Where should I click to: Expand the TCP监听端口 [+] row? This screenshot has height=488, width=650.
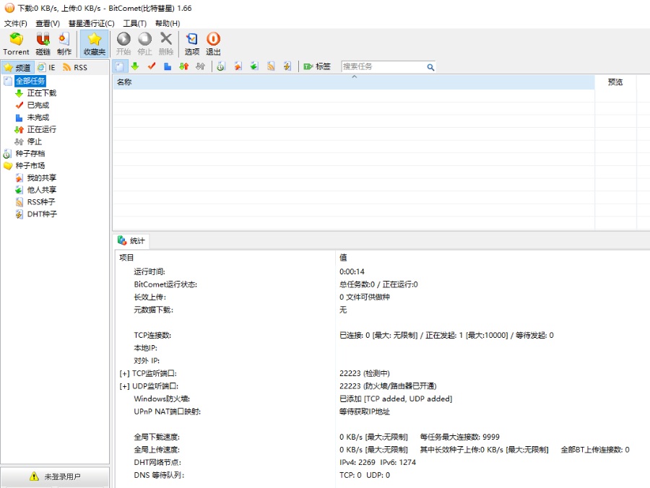click(x=124, y=374)
